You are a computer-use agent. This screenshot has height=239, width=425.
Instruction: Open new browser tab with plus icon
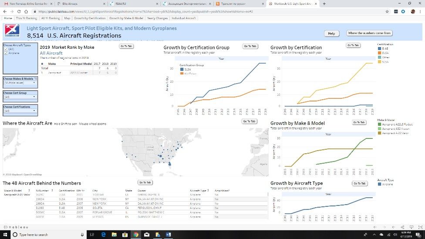tap(324, 3)
